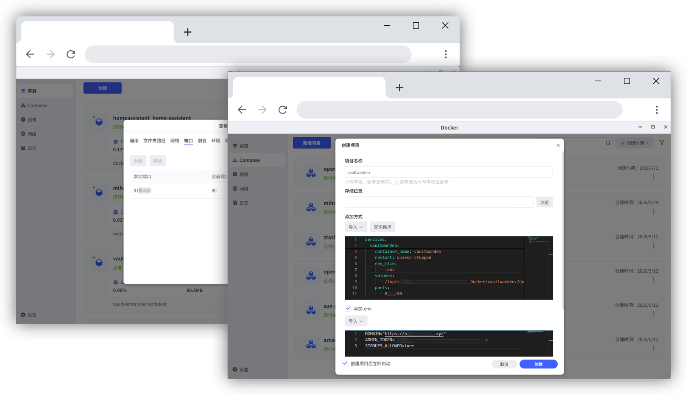Click the 浏览 button next to 存储位置
The width and height of the screenshot is (687, 395).
tap(544, 202)
